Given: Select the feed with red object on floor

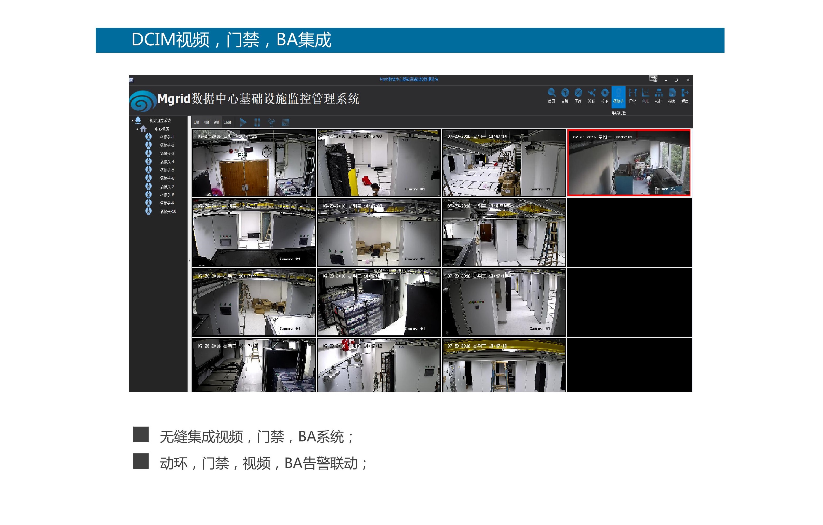Looking at the screenshot, I should [x=379, y=163].
